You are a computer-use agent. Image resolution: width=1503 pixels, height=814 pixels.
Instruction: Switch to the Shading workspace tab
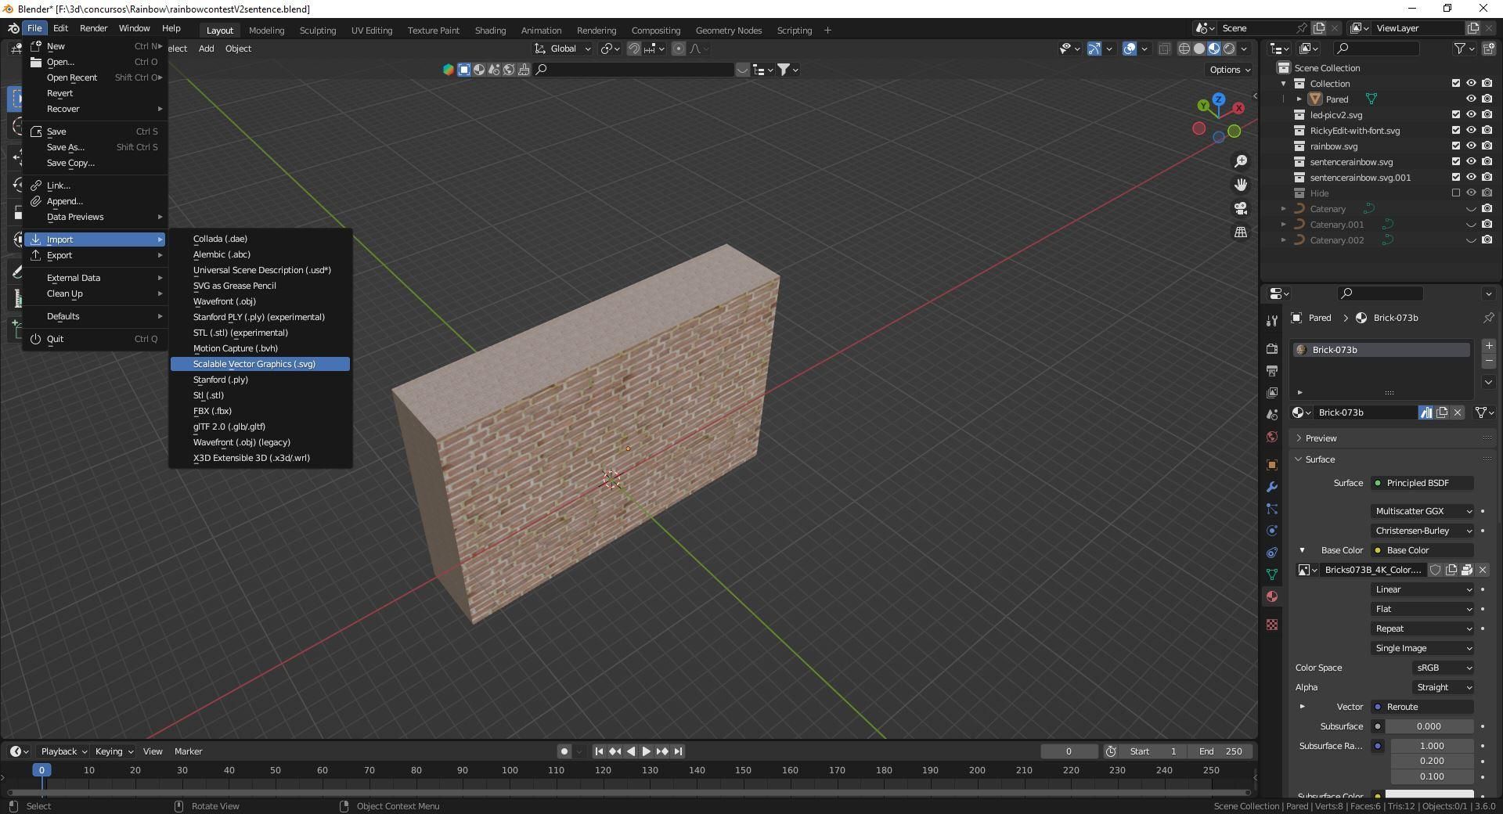click(490, 31)
